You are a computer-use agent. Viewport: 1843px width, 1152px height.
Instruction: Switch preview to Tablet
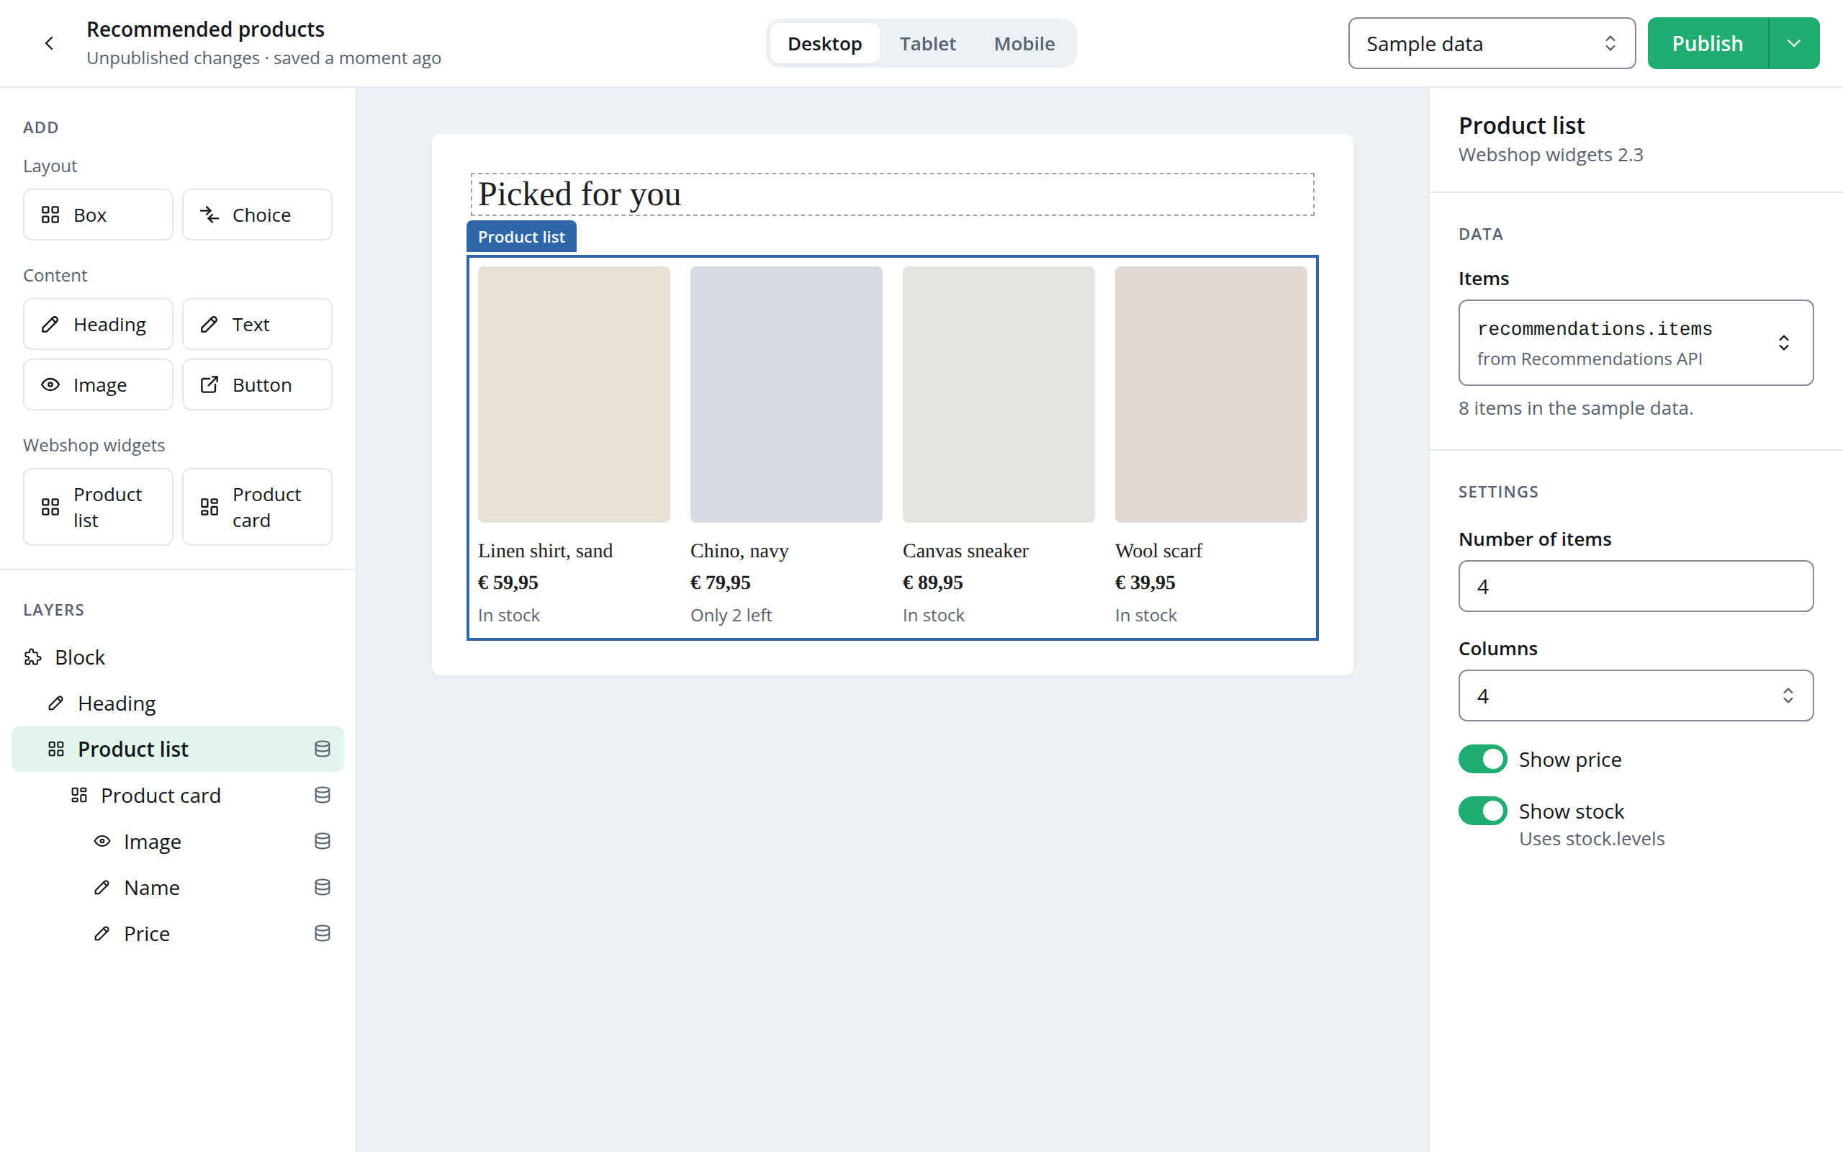click(x=927, y=43)
